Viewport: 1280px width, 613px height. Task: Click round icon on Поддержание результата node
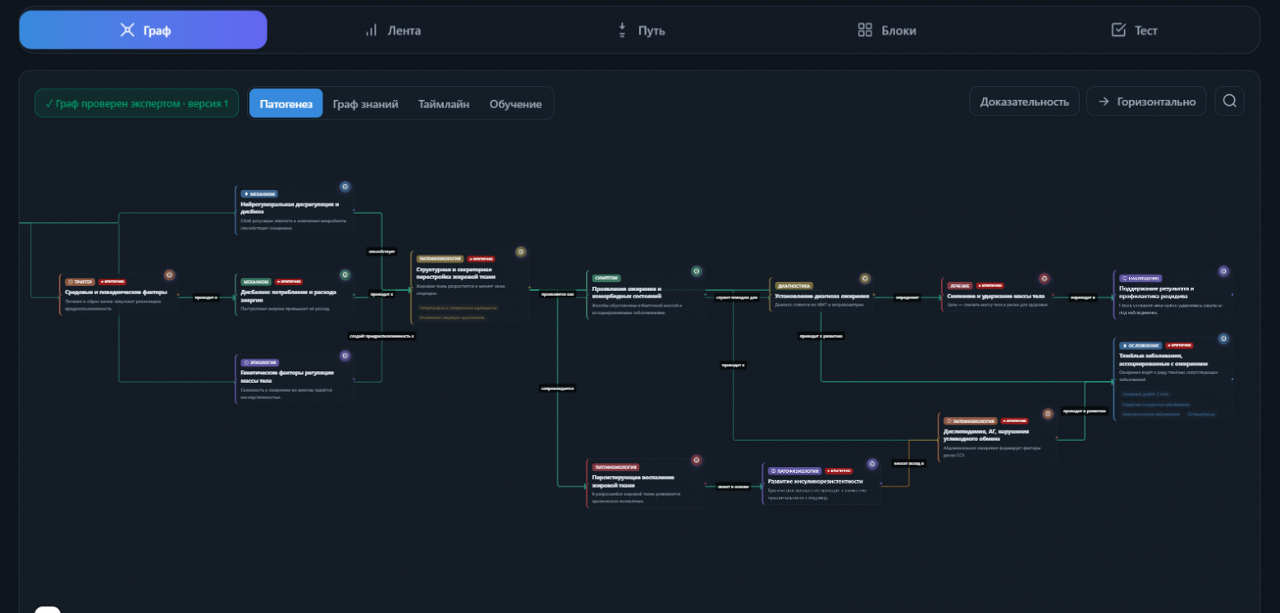coord(1223,271)
